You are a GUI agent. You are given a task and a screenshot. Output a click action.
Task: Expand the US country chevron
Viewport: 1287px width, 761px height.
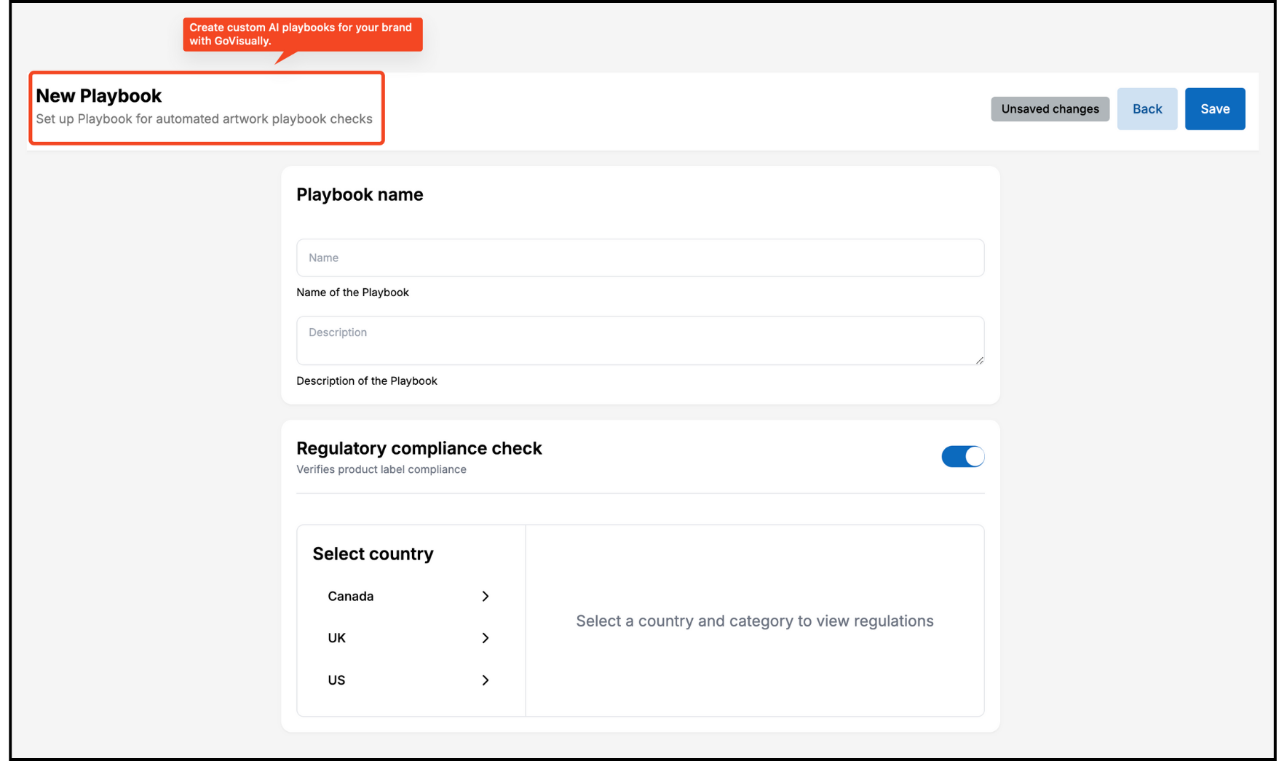click(x=485, y=680)
